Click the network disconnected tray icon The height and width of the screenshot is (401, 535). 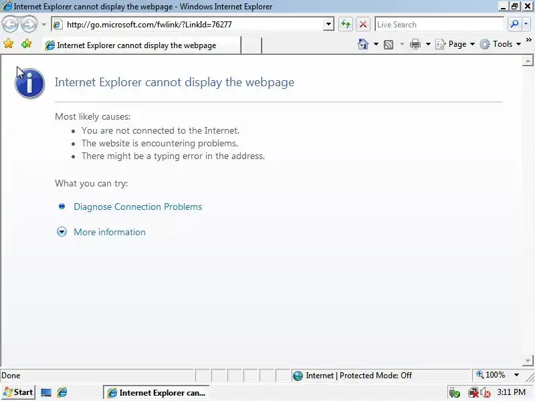473,393
